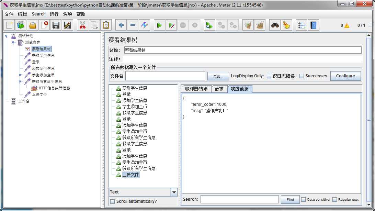This screenshot has width=375, height=211.
Task: Select 登录 in test plan tree
Action: [x=36, y=62]
